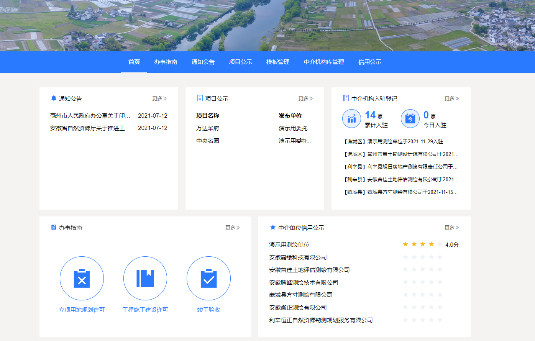535x341 pixels.
Task: Click the second star of 安徽衡正测绘有限公司 rating
Action: click(x=414, y=307)
